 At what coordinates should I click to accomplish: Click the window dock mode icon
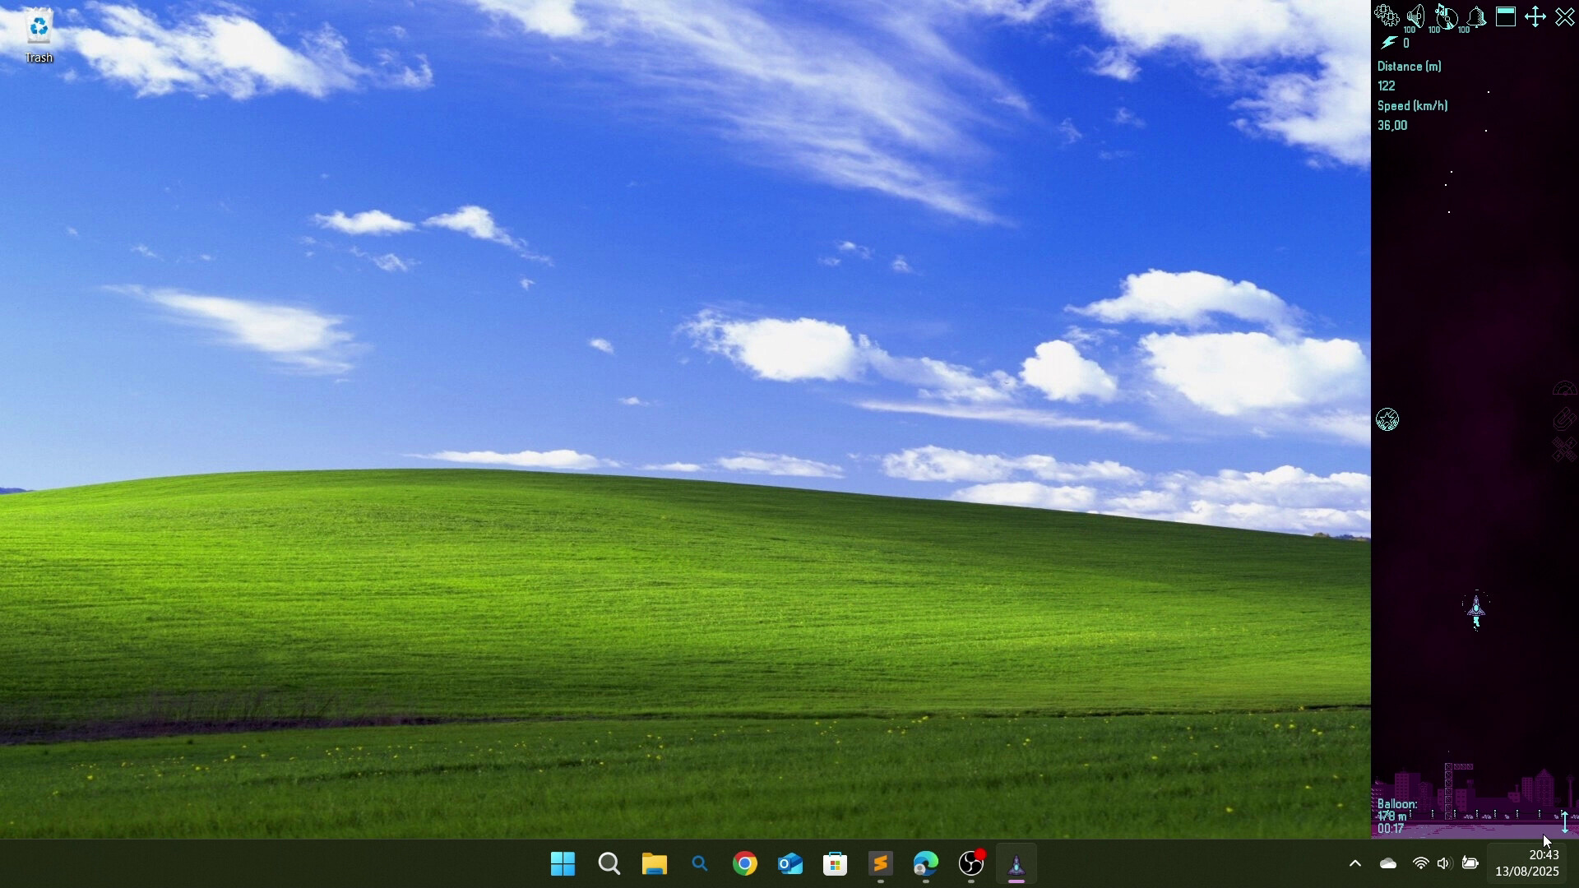click(x=1506, y=16)
